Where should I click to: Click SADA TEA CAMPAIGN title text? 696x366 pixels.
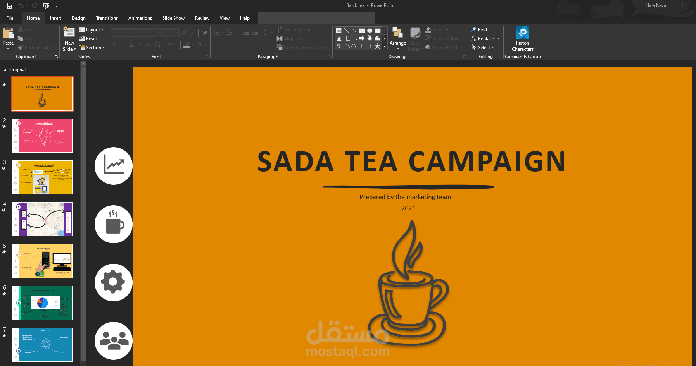pos(411,162)
